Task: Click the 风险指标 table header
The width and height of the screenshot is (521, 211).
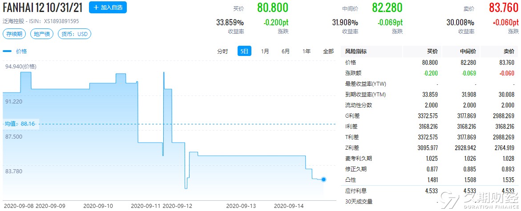Action: (356, 52)
